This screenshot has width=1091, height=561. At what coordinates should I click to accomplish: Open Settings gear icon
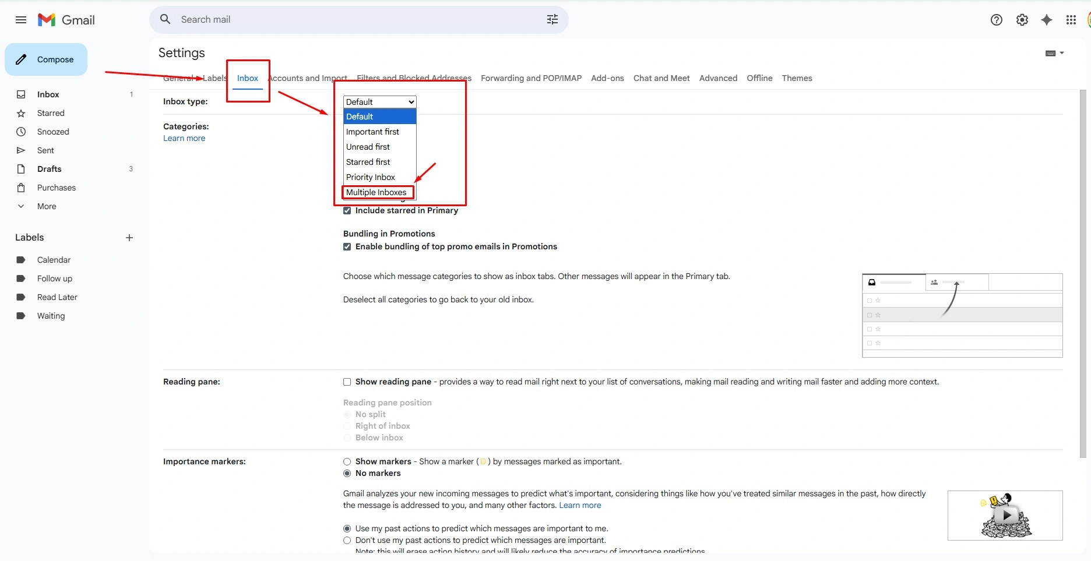point(1022,20)
